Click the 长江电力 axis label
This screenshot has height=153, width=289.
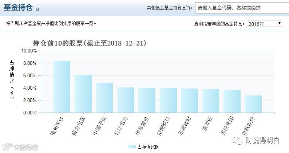click(x=121, y=126)
